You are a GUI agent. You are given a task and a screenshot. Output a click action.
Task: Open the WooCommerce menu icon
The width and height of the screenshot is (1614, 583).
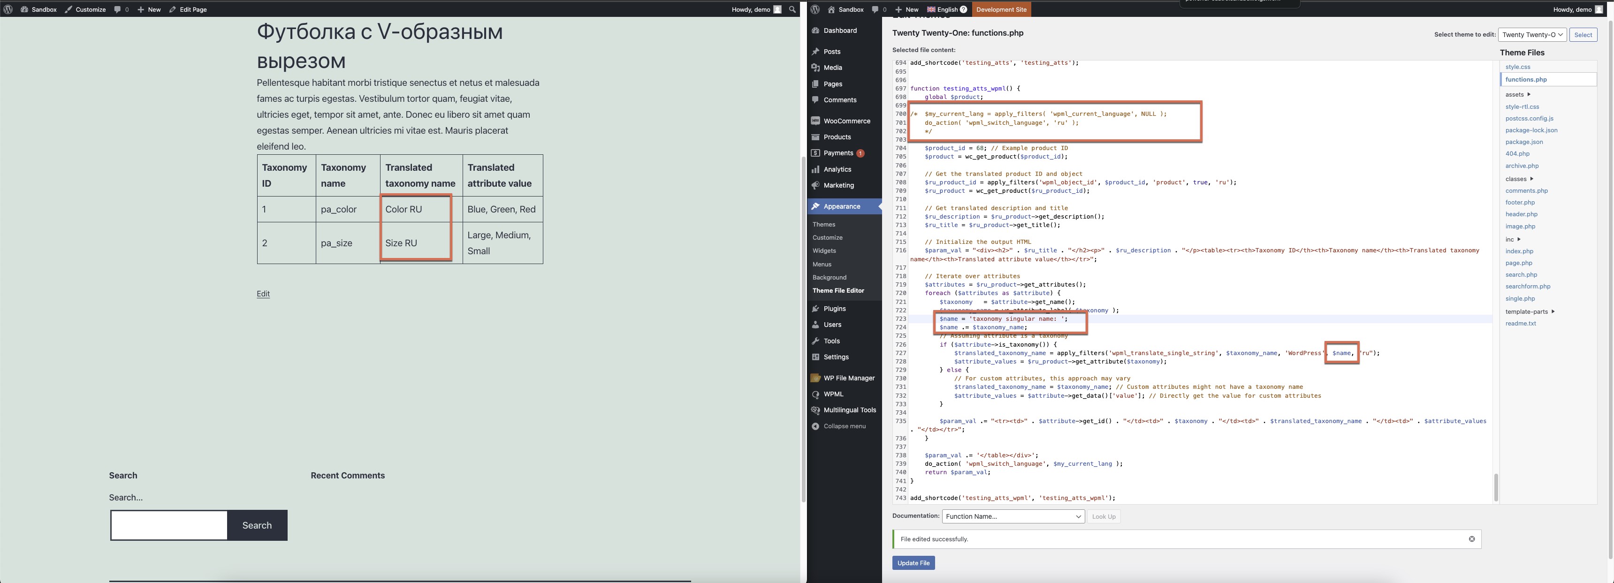[815, 121]
